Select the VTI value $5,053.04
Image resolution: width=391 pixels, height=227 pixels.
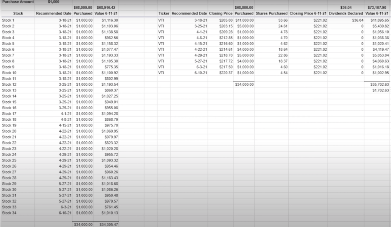(x=380, y=55)
